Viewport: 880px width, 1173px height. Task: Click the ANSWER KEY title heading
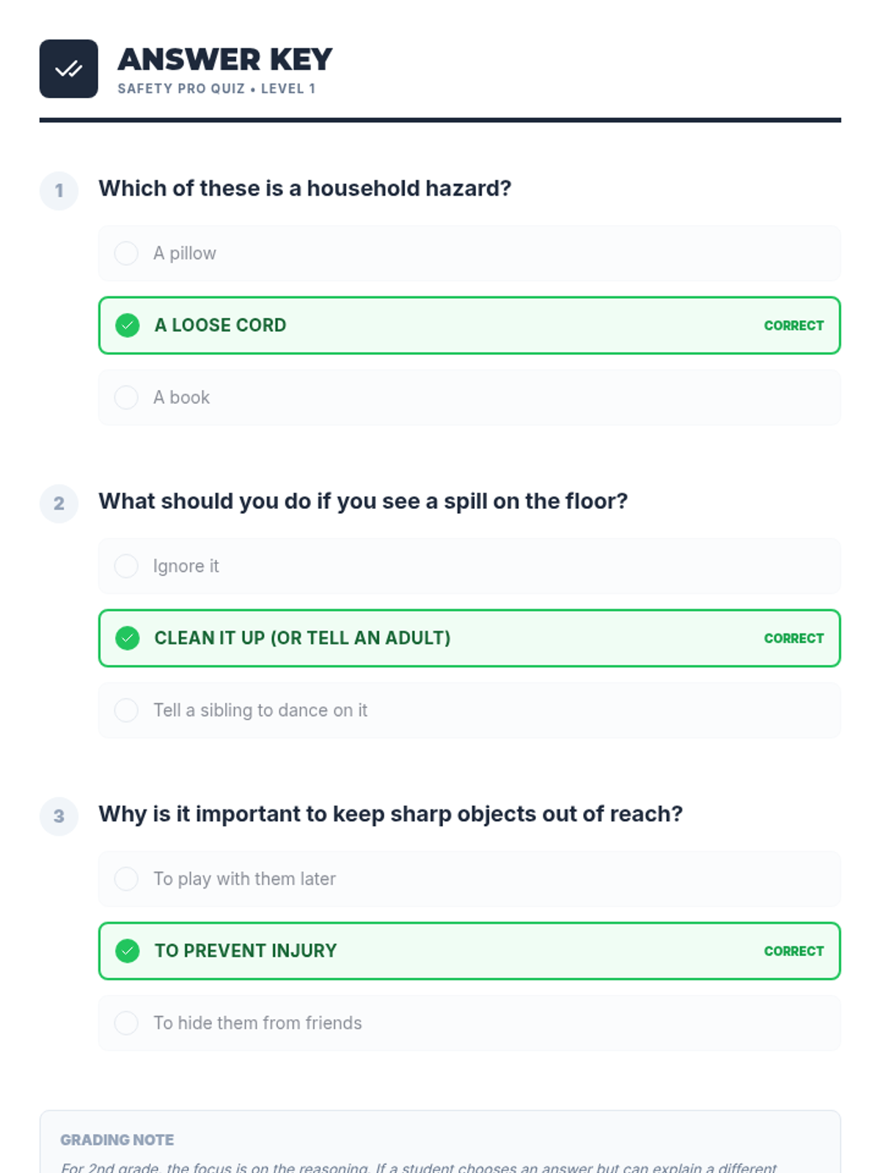(224, 59)
